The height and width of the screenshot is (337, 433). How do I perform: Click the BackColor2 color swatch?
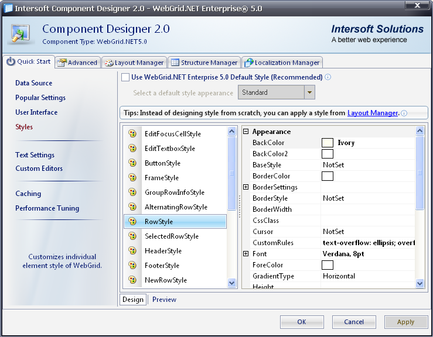click(328, 154)
